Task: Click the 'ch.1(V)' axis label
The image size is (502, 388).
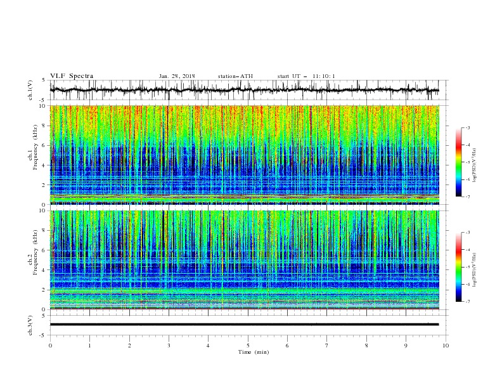Action: coord(30,90)
